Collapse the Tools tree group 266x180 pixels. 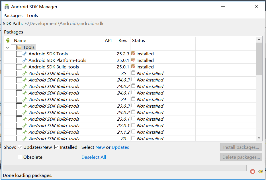[8, 47]
